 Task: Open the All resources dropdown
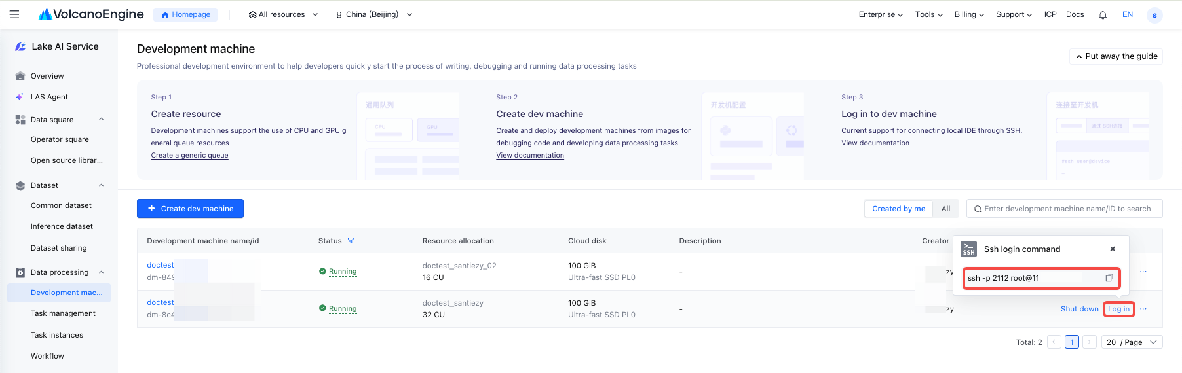click(283, 14)
